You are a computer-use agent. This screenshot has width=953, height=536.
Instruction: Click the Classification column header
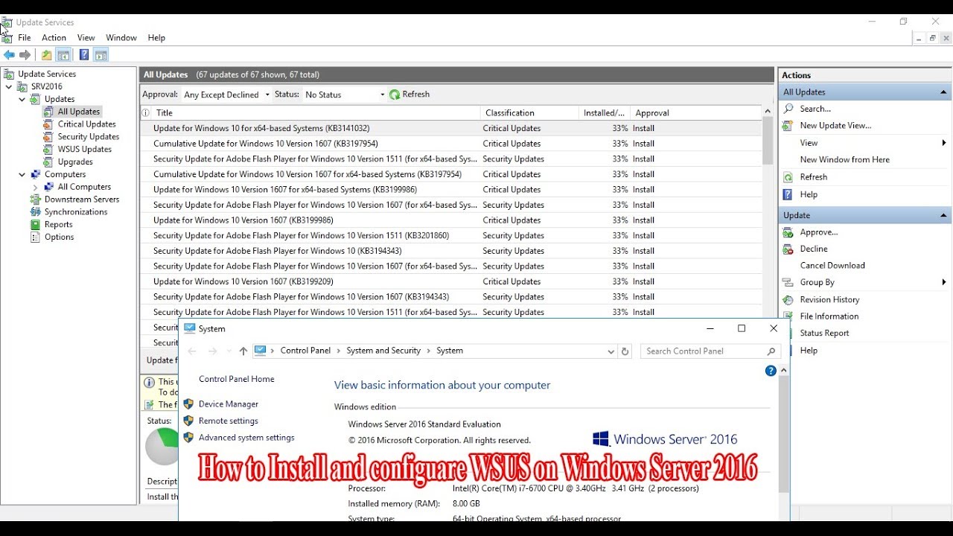[530, 113]
